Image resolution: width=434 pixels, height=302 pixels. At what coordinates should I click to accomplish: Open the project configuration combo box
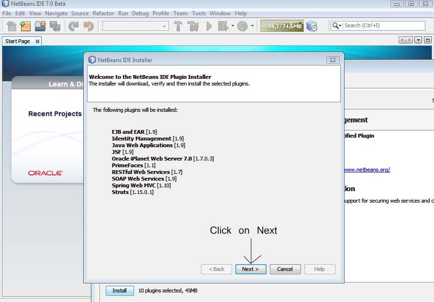tap(135, 26)
